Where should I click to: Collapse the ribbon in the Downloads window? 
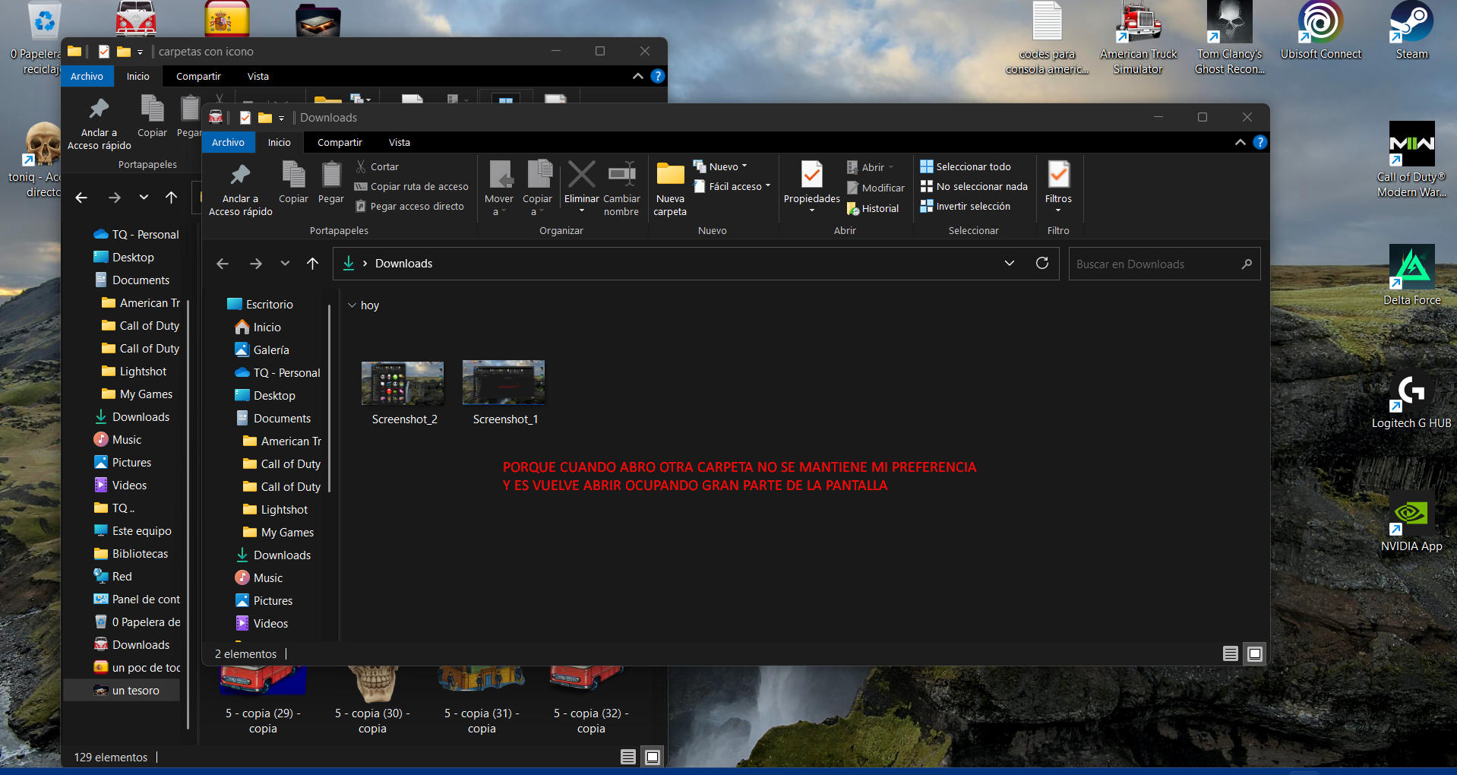click(x=1241, y=142)
